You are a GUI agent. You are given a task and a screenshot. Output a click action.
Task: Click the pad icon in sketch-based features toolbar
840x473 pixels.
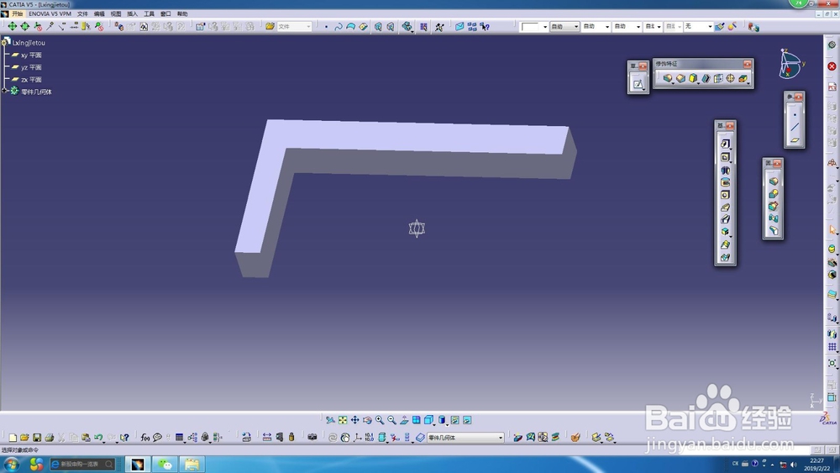tap(725, 144)
